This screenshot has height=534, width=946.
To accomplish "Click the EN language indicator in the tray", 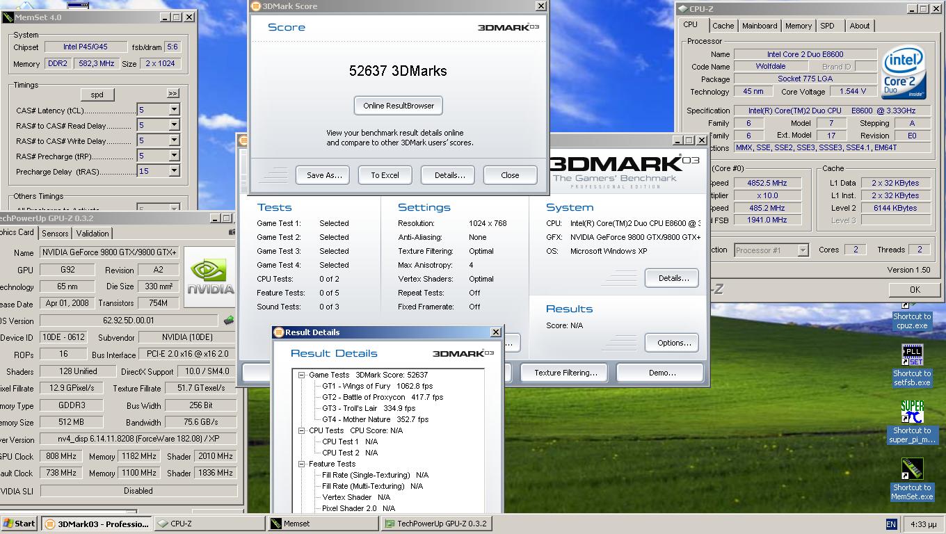I will [891, 524].
